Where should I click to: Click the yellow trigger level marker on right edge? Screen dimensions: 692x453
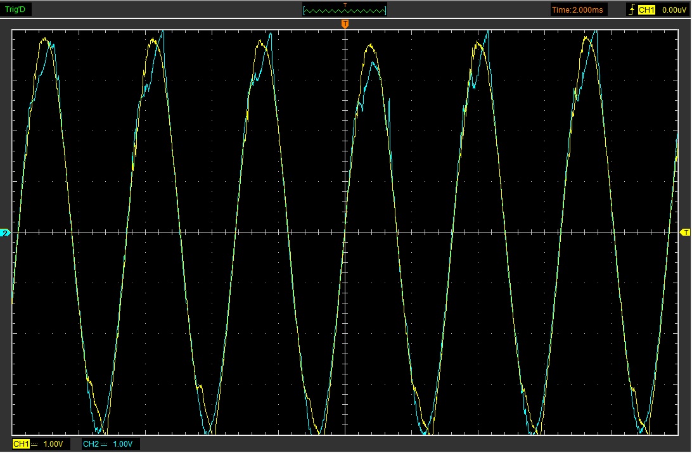[684, 233]
